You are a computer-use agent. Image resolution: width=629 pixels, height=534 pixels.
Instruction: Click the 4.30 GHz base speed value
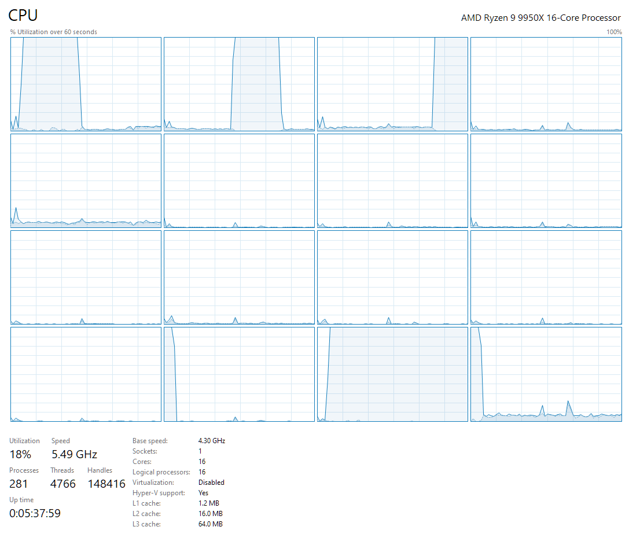coord(212,440)
